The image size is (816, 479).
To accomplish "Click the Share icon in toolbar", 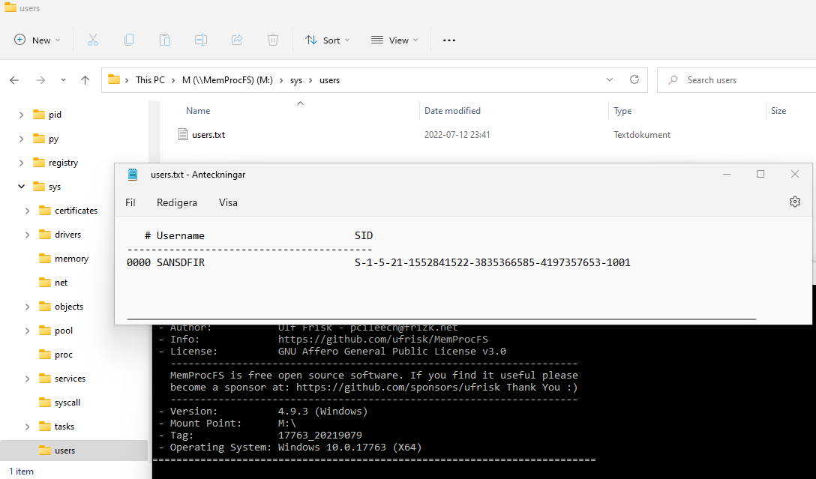I will [x=237, y=40].
